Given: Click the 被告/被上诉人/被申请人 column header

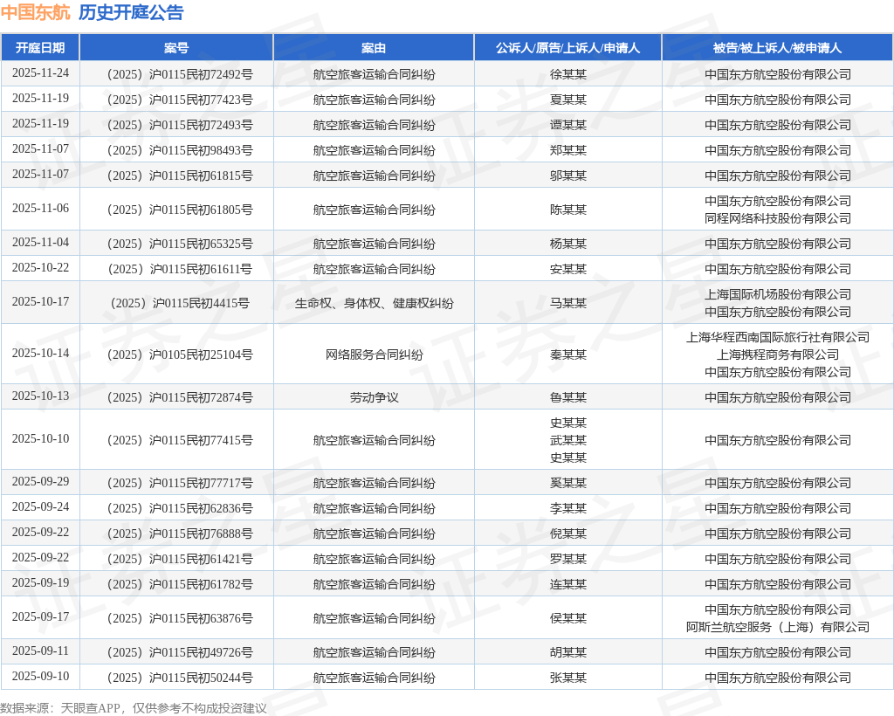Looking at the screenshot, I should coord(777,48).
